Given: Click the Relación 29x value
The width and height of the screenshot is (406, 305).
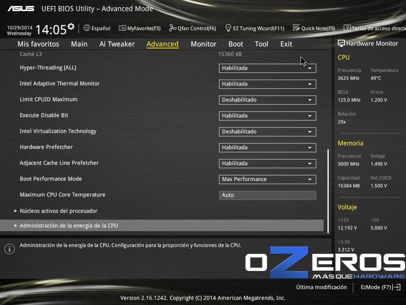Looking at the screenshot, I should click(342, 122).
